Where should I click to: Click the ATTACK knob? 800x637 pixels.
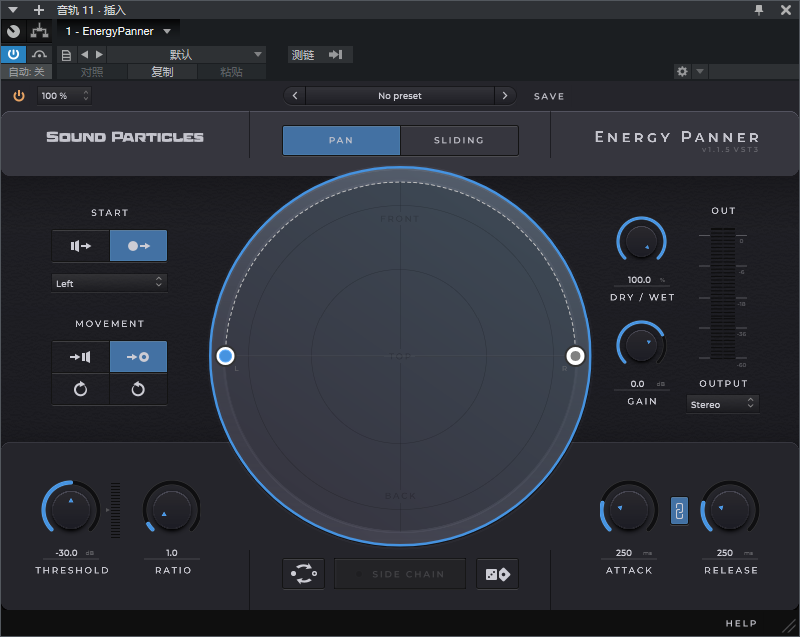[629, 510]
